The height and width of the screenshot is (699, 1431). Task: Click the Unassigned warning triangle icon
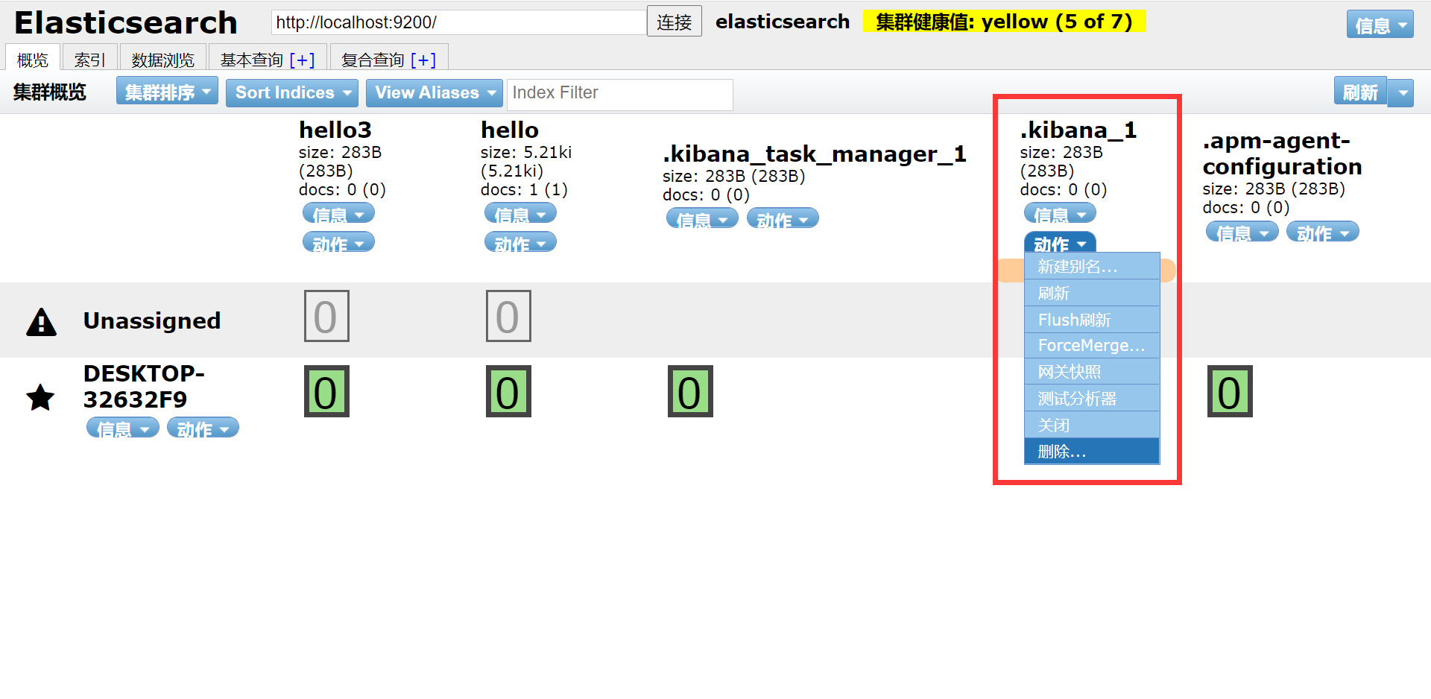coord(41,322)
